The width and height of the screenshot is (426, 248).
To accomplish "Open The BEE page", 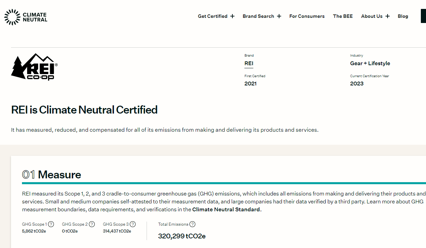I will tap(343, 16).
